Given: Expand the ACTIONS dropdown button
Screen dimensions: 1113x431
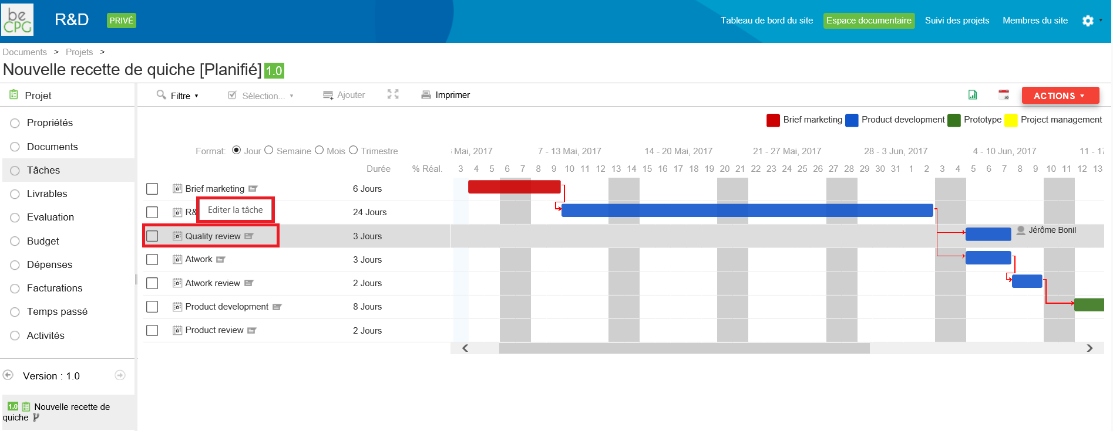Looking at the screenshot, I should (1060, 96).
